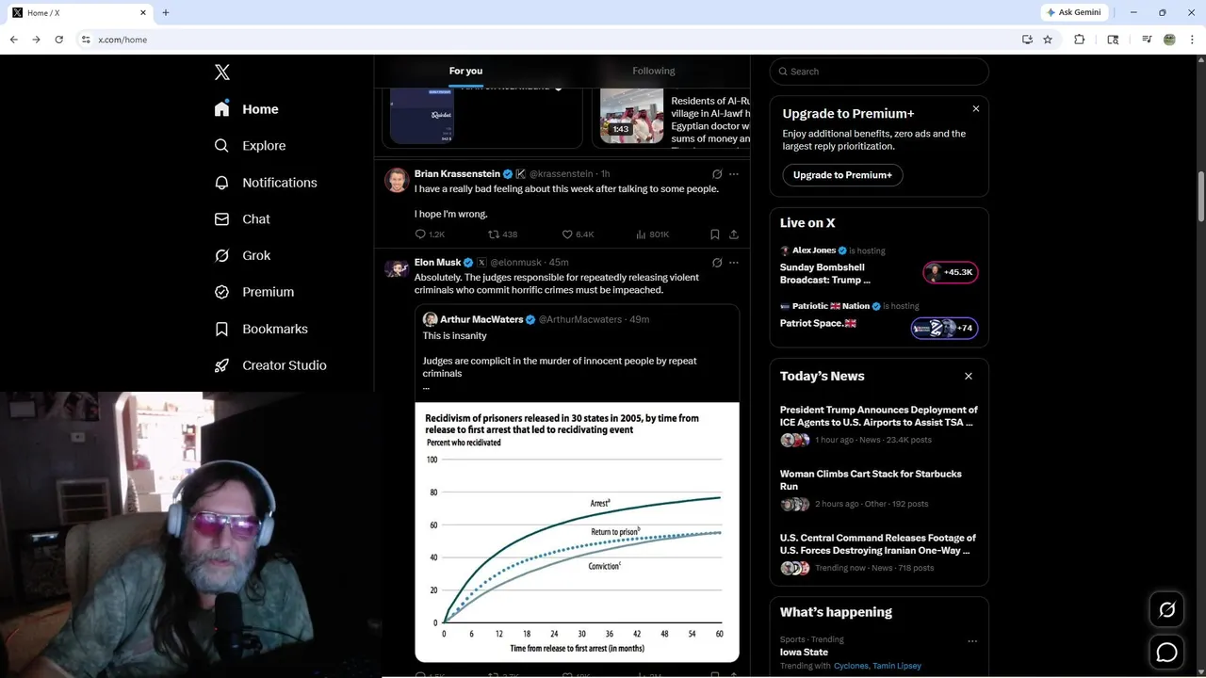Repost Brian Krassenstein's post
Viewport: 1206px width, 678px height.
pos(502,234)
